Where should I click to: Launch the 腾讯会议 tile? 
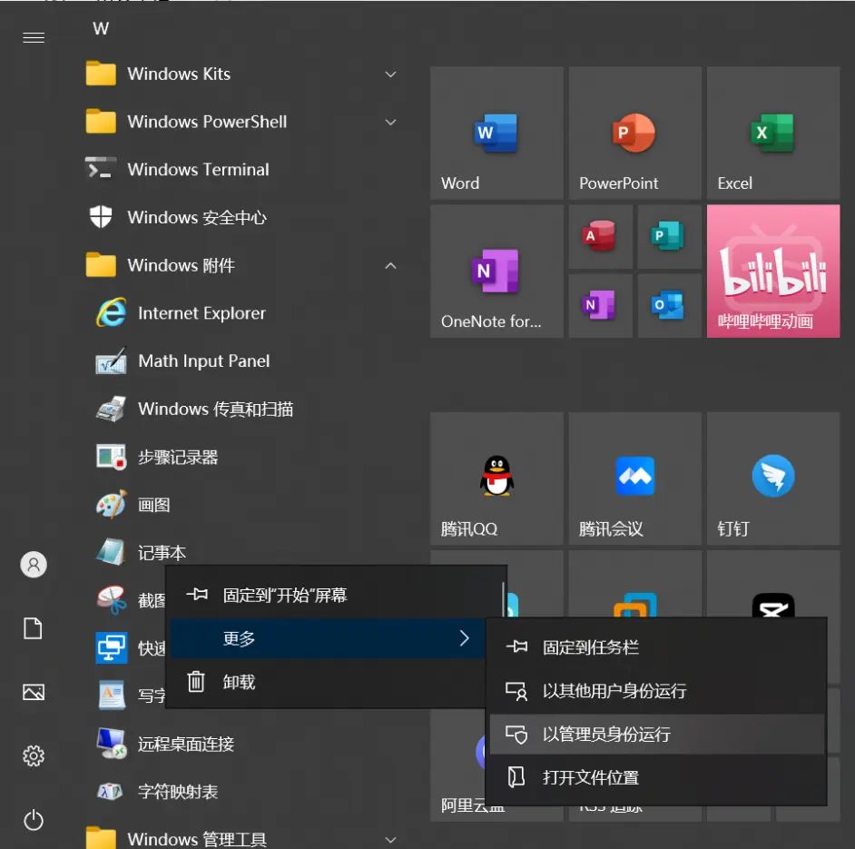pos(634,479)
